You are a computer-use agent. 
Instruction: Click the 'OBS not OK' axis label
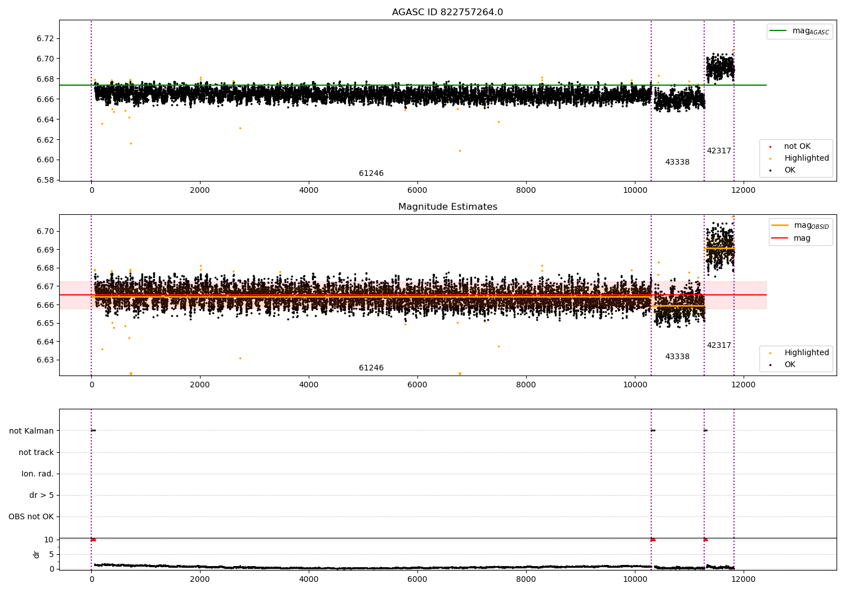(x=31, y=517)
